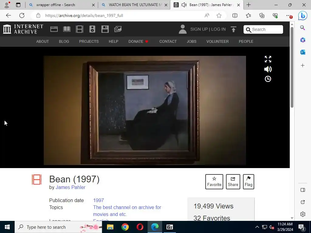Open Outlook in Edge sidebar
This screenshot has width=311, height=233.
[302, 52]
